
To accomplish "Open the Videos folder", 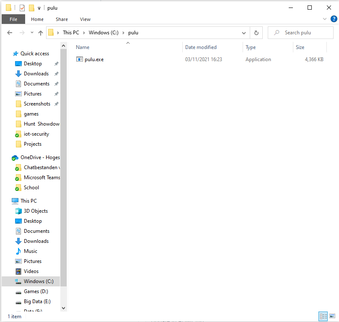I will (x=31, y=271).
